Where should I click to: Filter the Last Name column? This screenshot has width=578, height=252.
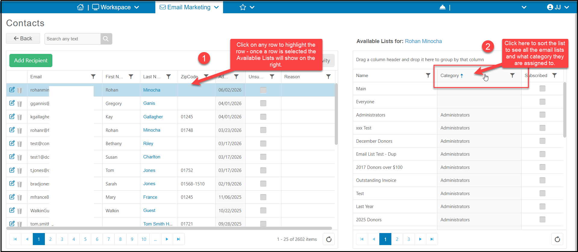click(169, 77)
